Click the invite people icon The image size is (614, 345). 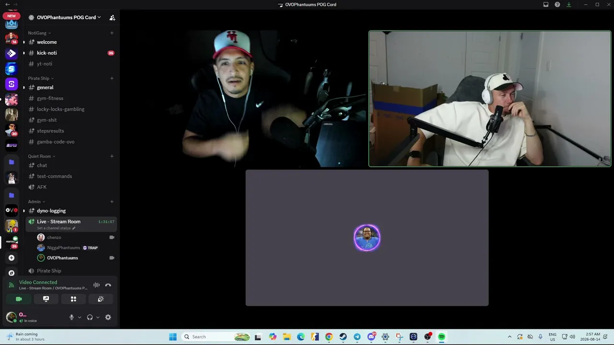click(112, 17)
